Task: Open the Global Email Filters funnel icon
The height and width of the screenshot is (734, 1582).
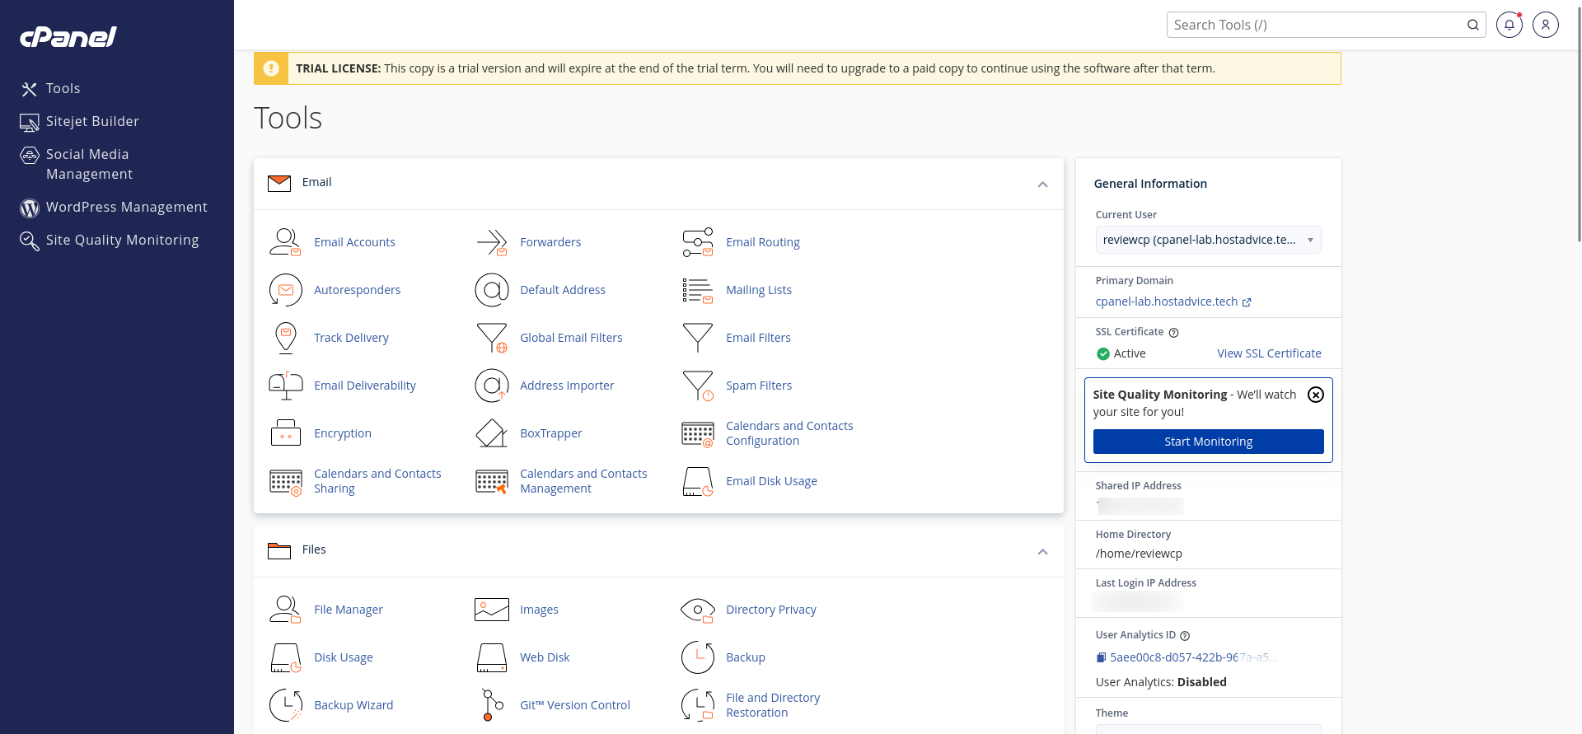Action: pos(491,338)
